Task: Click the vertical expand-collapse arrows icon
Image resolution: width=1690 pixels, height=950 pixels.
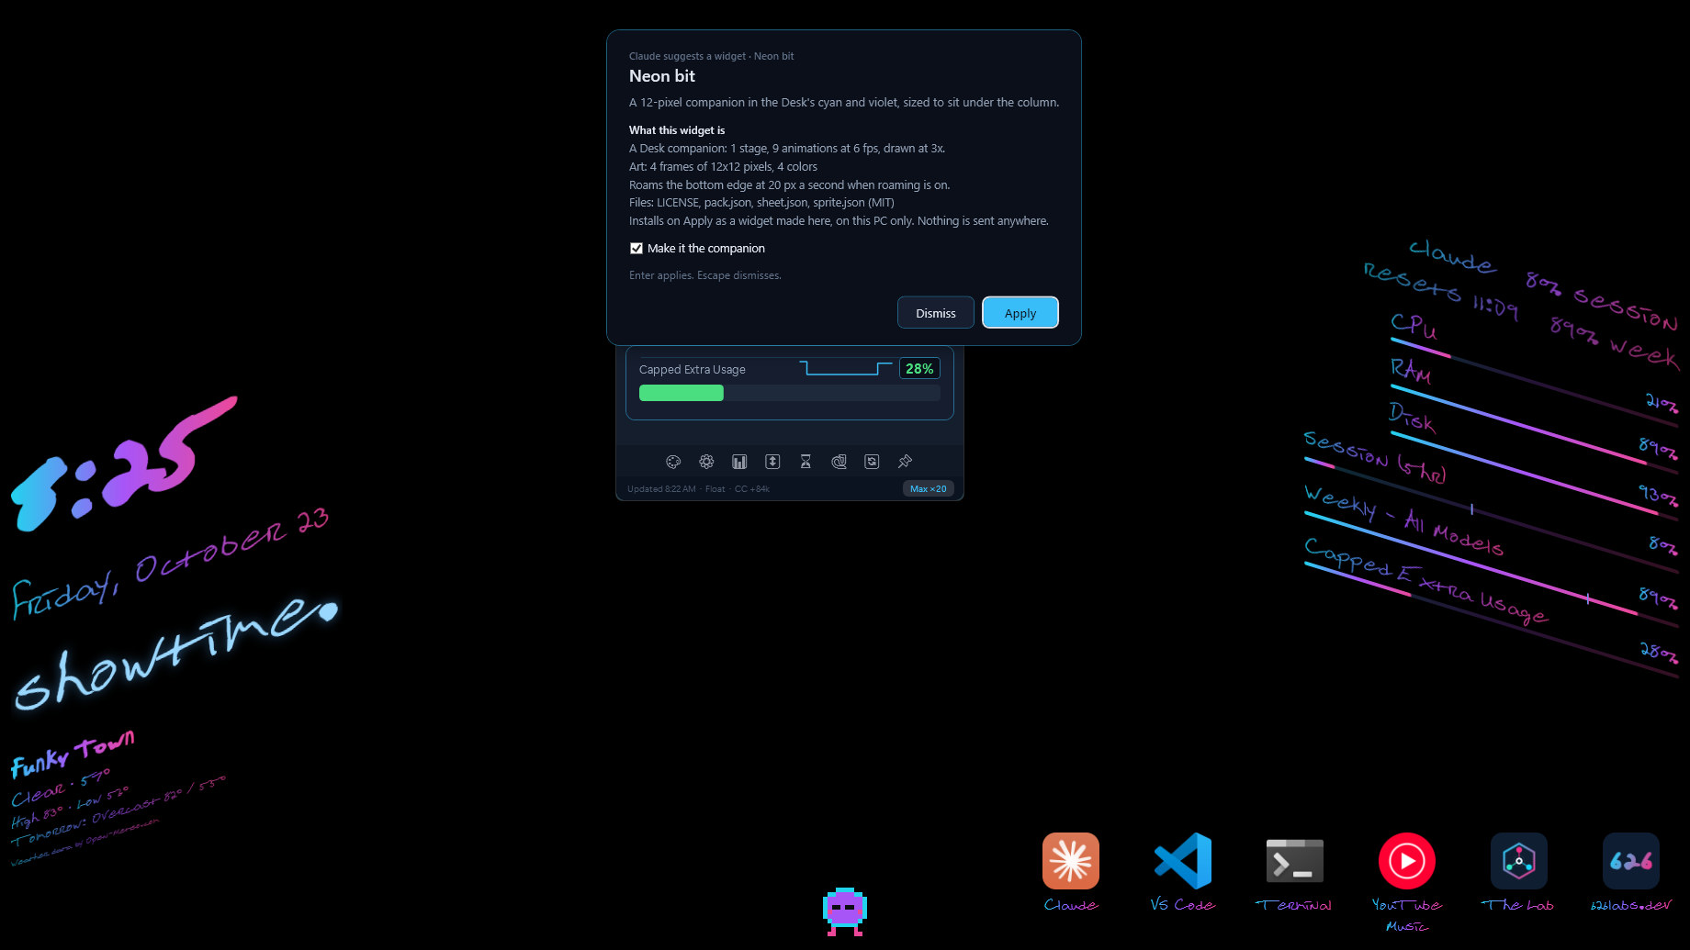Action: pos(772,462)
